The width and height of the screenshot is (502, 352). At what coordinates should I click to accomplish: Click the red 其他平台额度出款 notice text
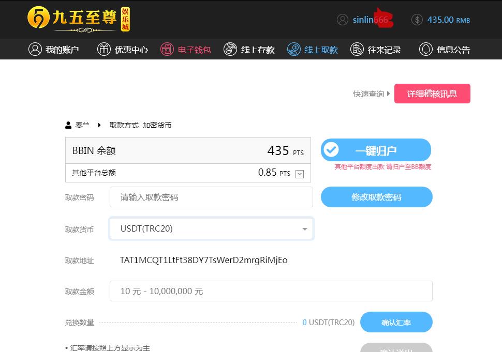(x=383, y=166)
